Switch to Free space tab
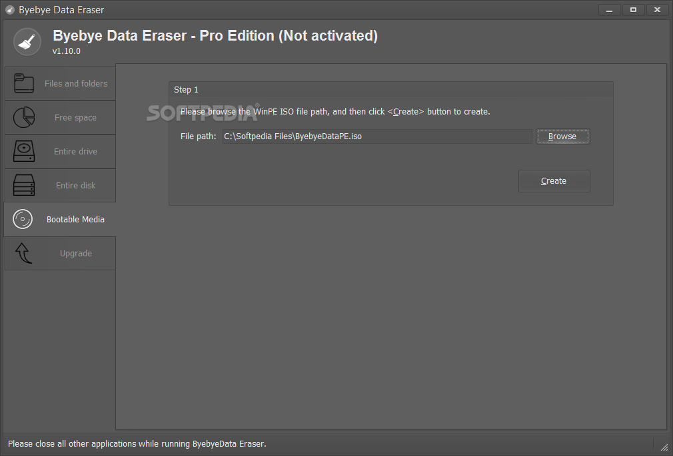The image size is (673, 456). [x=60, y=118]
